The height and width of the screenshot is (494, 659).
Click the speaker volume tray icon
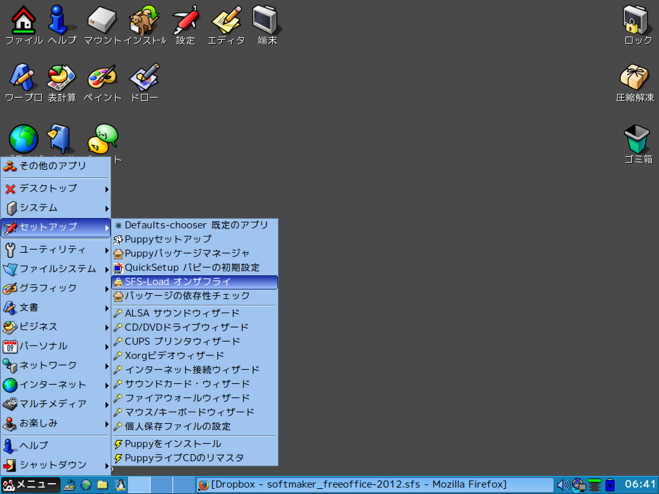tap(563, 485)
